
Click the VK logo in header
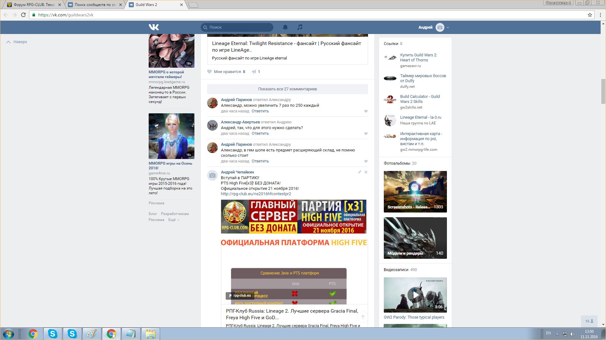tap(154, 27)
